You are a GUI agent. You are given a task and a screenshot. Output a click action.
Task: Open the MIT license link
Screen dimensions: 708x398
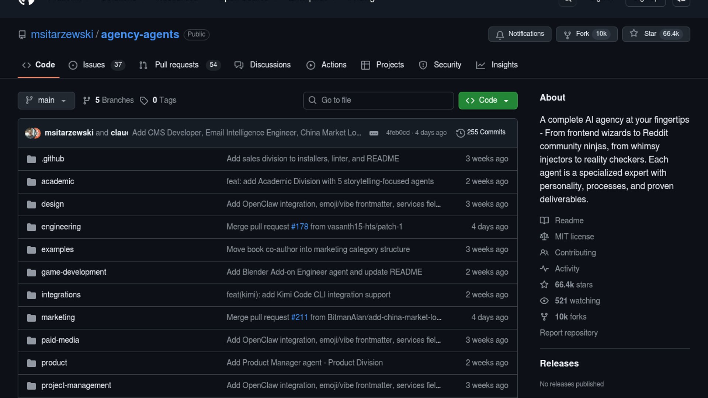[x=574, y=237]
